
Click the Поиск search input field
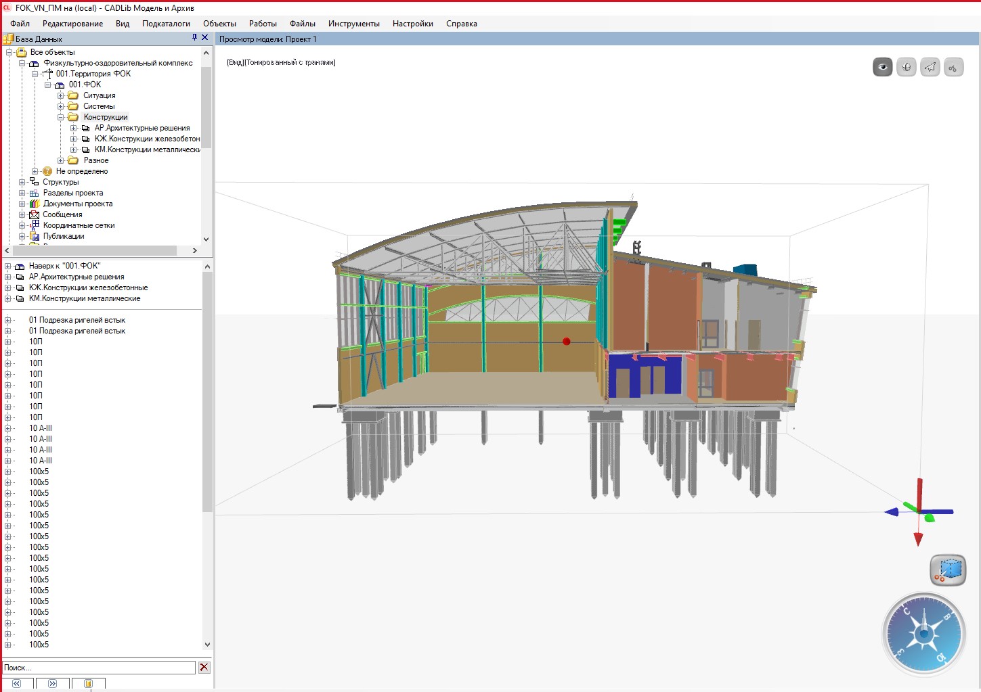(x=99, y=668)
